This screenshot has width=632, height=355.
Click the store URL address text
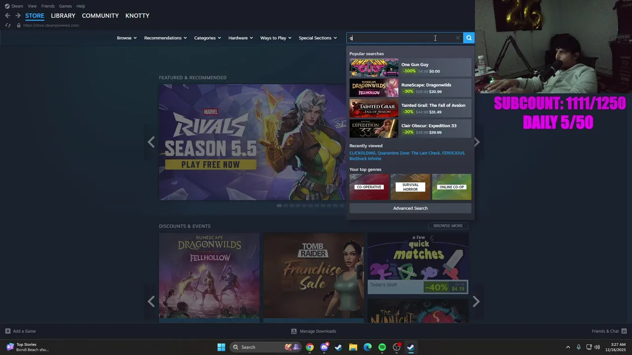point(51,25)
